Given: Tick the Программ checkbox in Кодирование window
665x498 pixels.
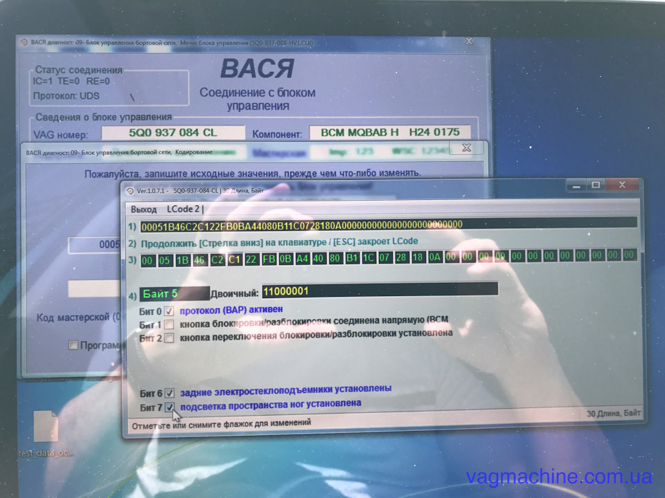Looking at the screenshot, I should click(x=73, y=345).
